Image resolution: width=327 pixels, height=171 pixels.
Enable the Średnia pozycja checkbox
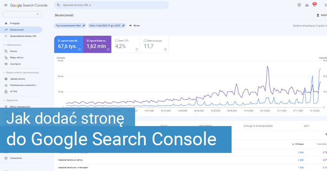tap(145, 40)
